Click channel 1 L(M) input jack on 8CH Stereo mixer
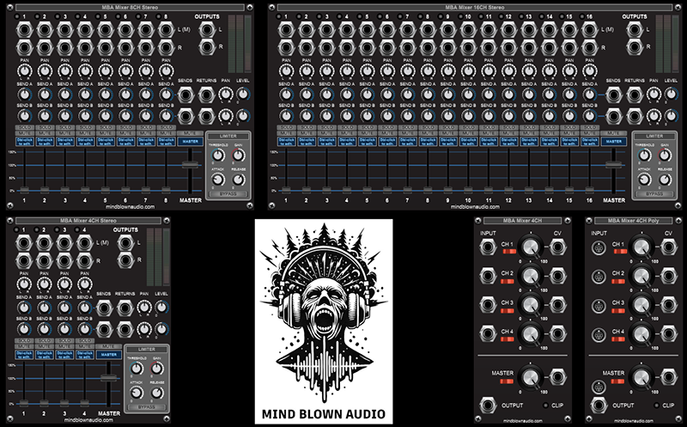The image size is (687, 427). pyautogui.click(x=24, y=30)
